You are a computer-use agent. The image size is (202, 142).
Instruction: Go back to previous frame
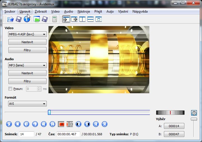click(x=26, y=124)
